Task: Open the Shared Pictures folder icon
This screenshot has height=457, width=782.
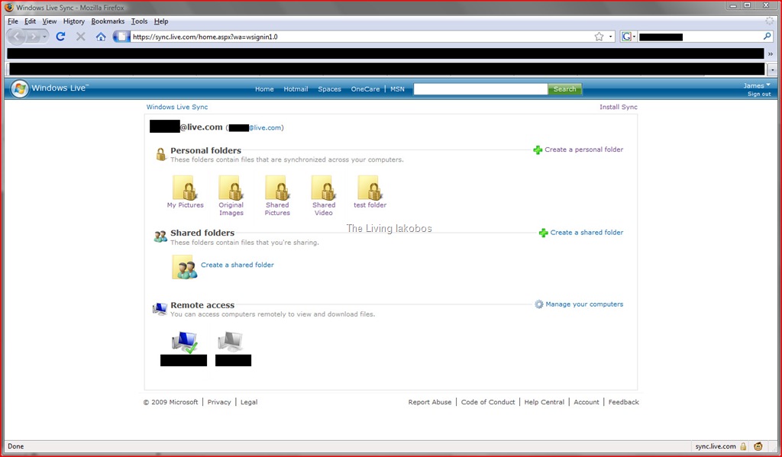Action: (278, 188)
